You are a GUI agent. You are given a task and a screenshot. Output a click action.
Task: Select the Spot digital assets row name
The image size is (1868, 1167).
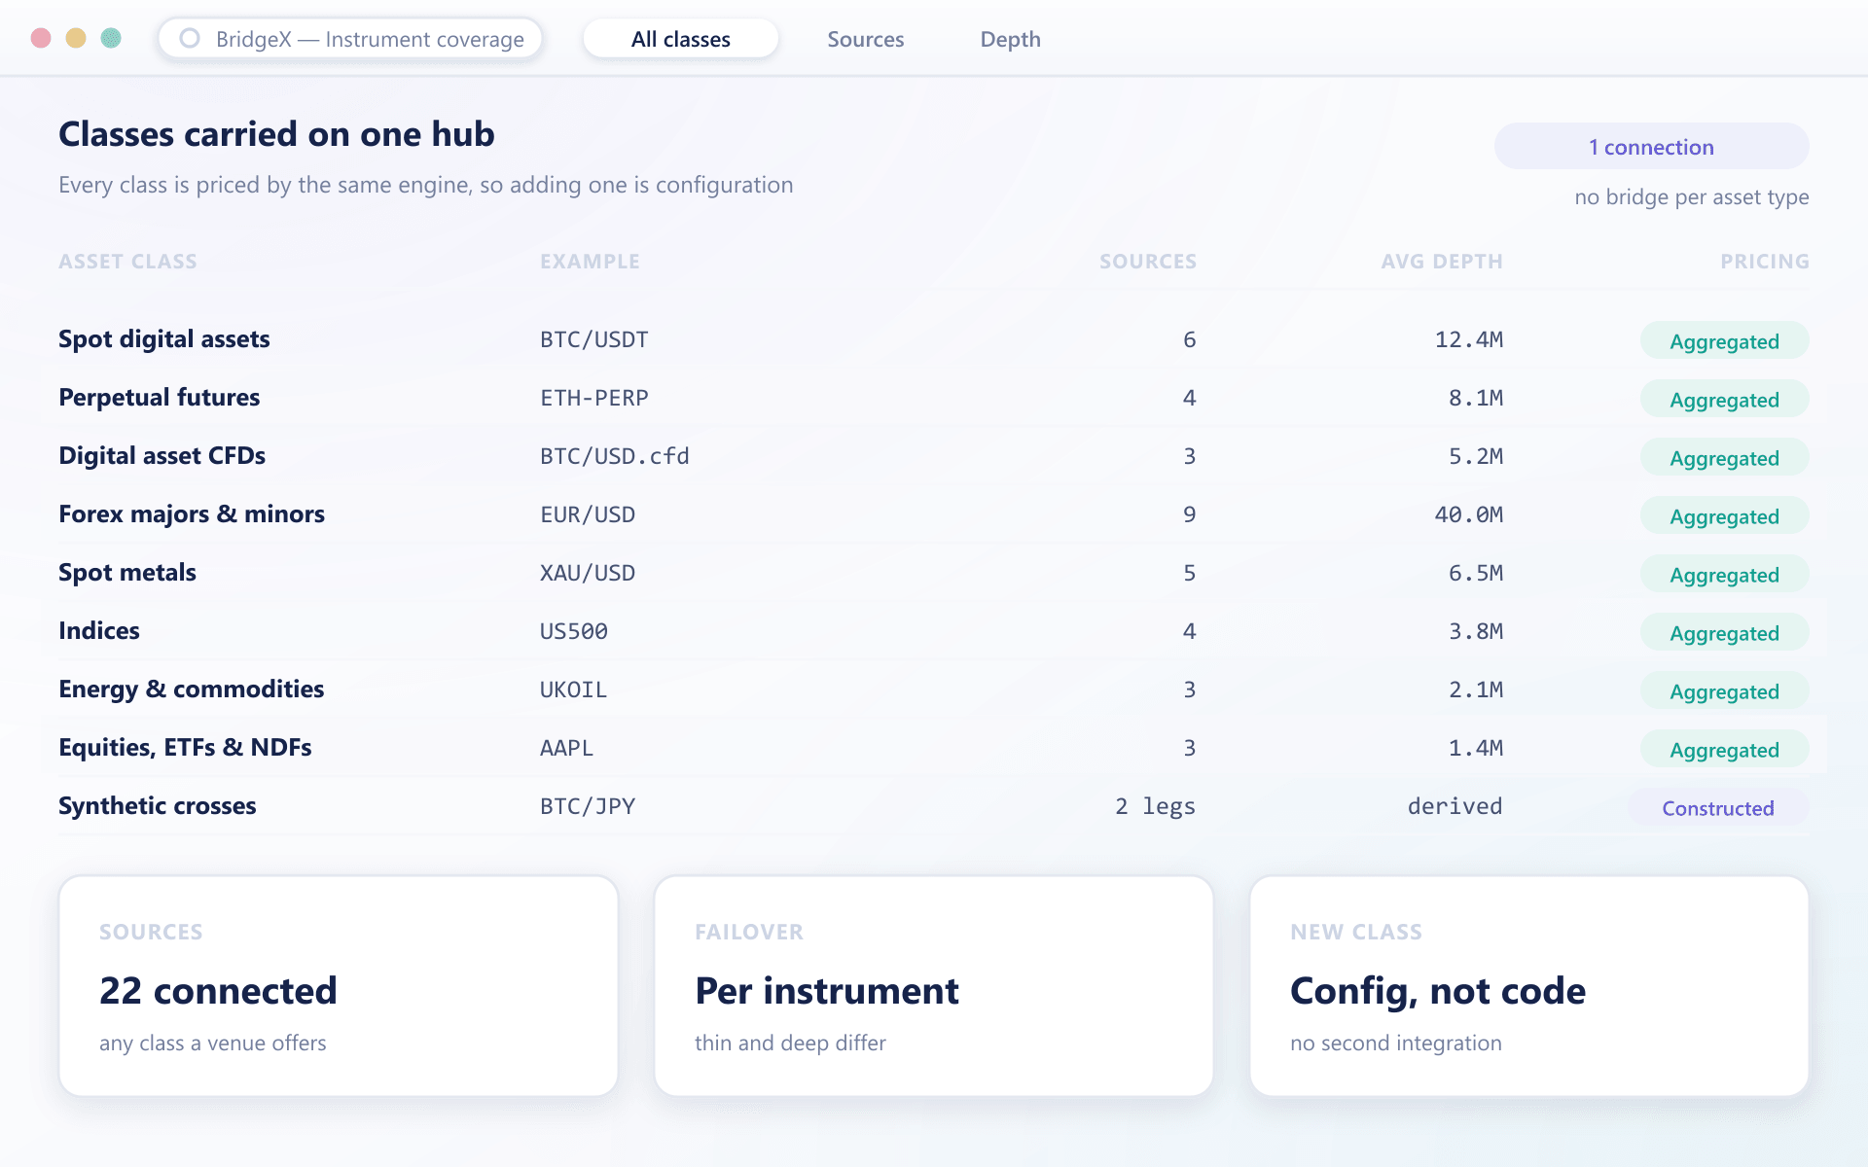(x=164, y=339)
